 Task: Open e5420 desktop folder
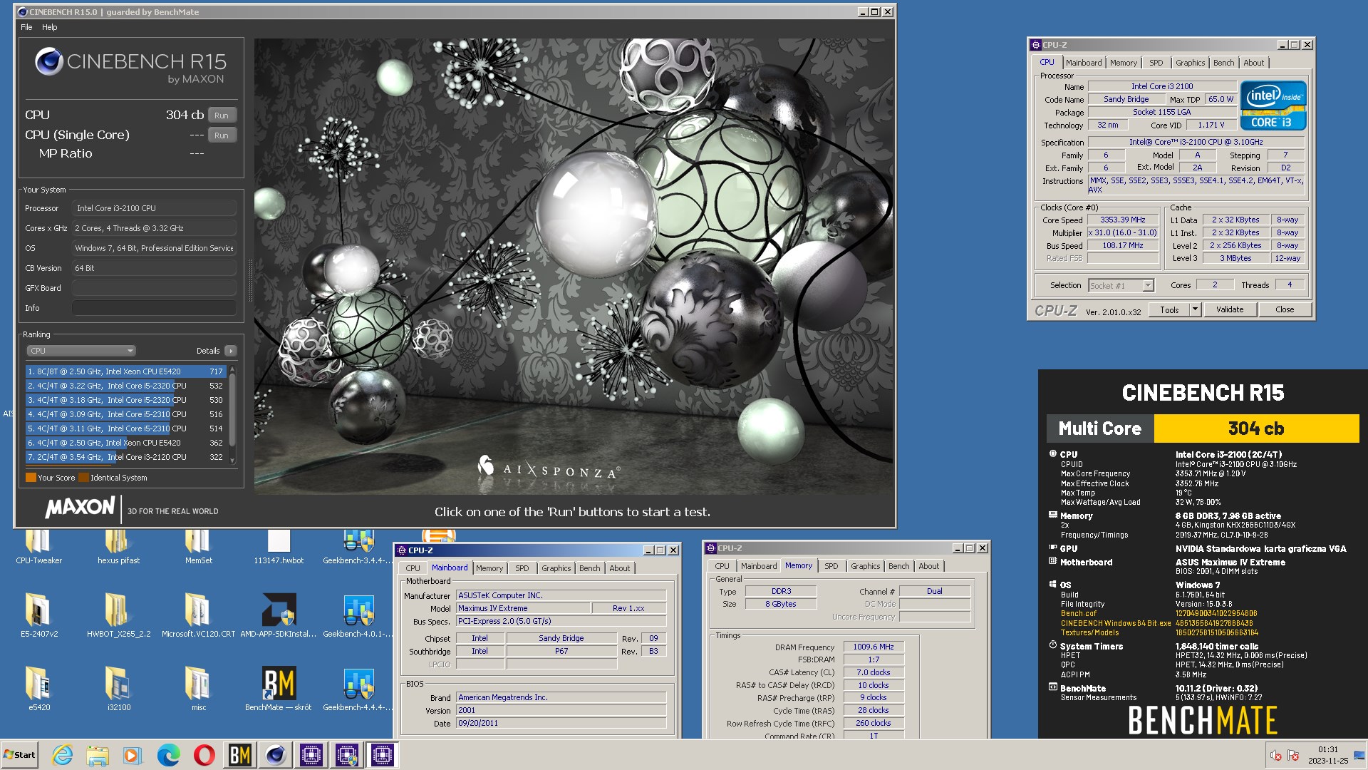38,689
